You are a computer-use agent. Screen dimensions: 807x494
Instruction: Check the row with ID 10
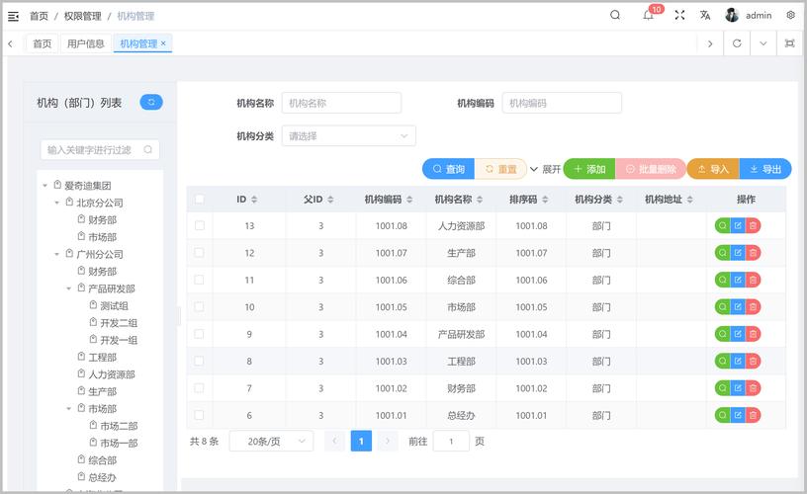(200, 307)
